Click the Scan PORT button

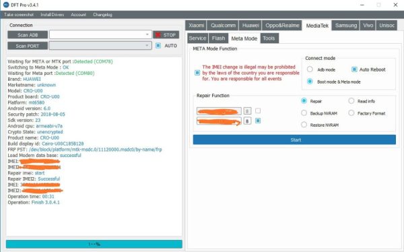pos(28,46)
